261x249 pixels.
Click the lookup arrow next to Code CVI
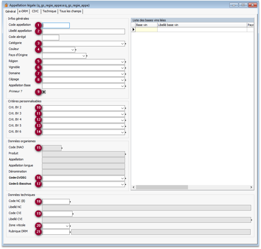[x=73, y=214]
